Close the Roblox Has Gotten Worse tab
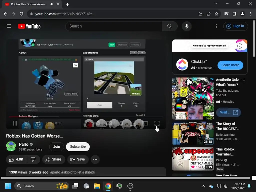The image size is (256, 192). [58, 4]
